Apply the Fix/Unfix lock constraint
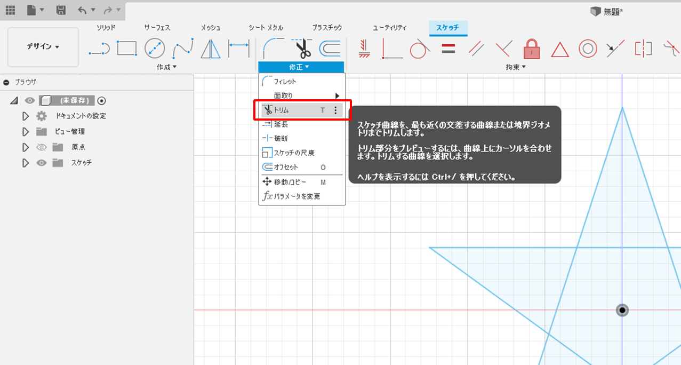Screen dimensions: 681x365 (x=532, y=49)
